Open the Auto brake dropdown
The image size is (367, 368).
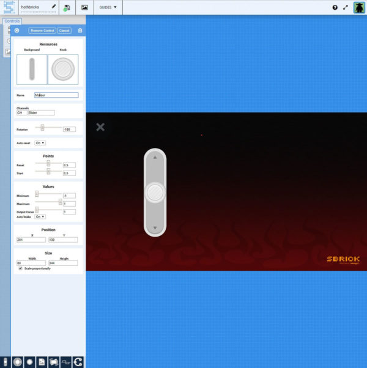click(x=40, y=216)
